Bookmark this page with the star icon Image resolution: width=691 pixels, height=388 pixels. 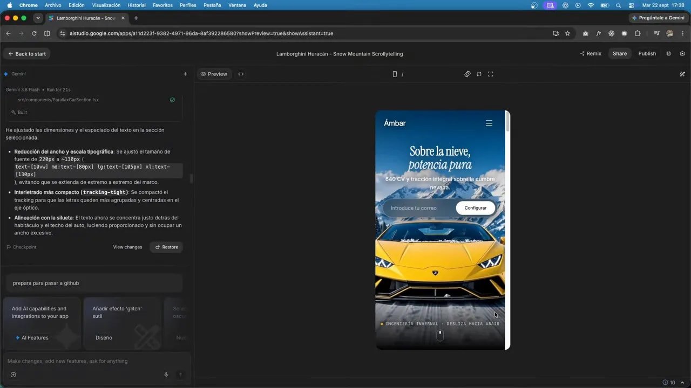567,33
